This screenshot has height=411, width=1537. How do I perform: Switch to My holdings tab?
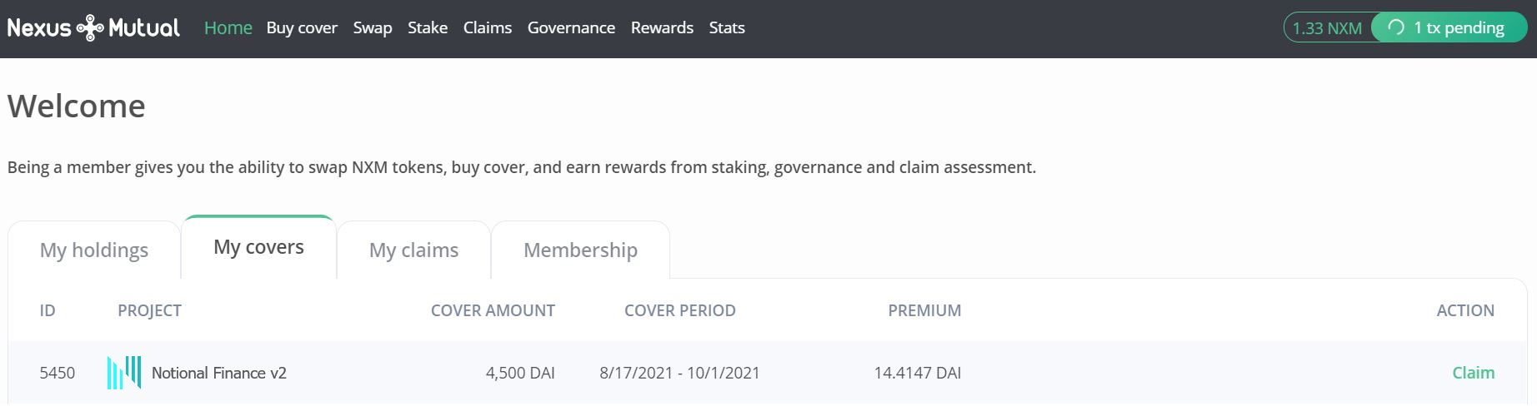tap(94, 250)
